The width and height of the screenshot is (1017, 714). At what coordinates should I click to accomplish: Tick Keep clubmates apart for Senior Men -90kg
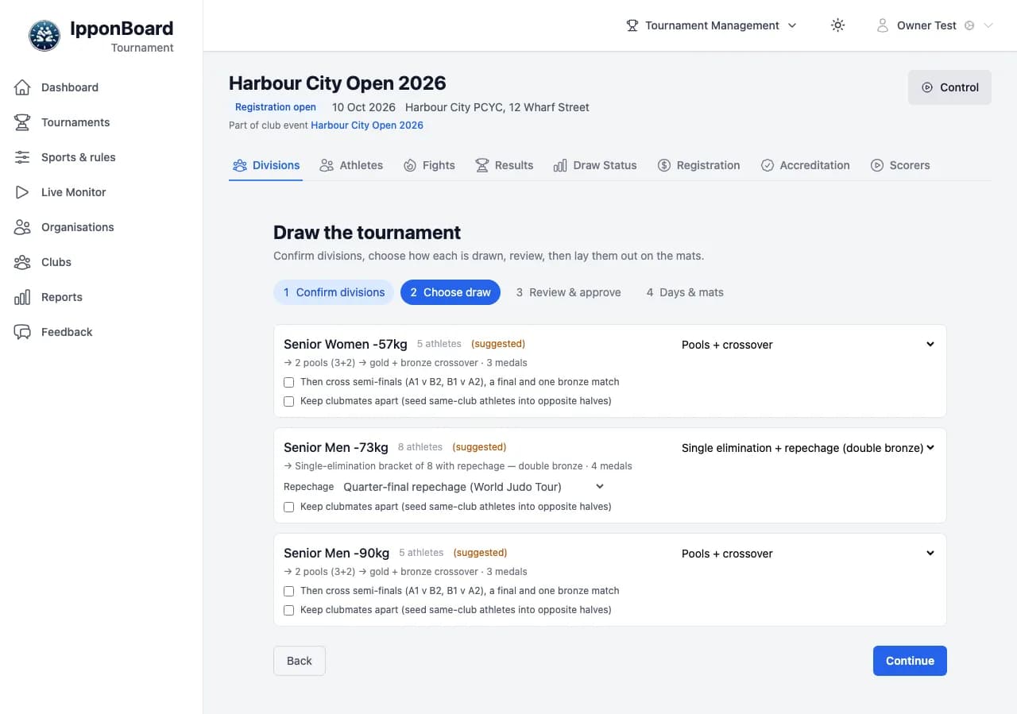(288, 610)
